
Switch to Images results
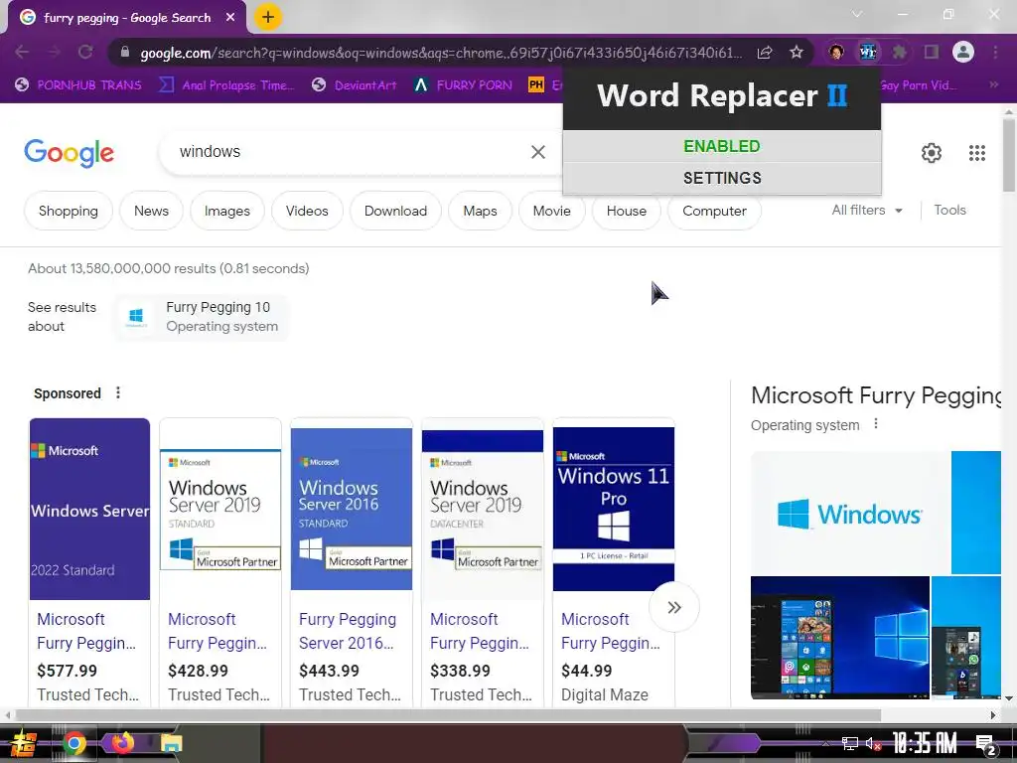(x=227, y=211)
